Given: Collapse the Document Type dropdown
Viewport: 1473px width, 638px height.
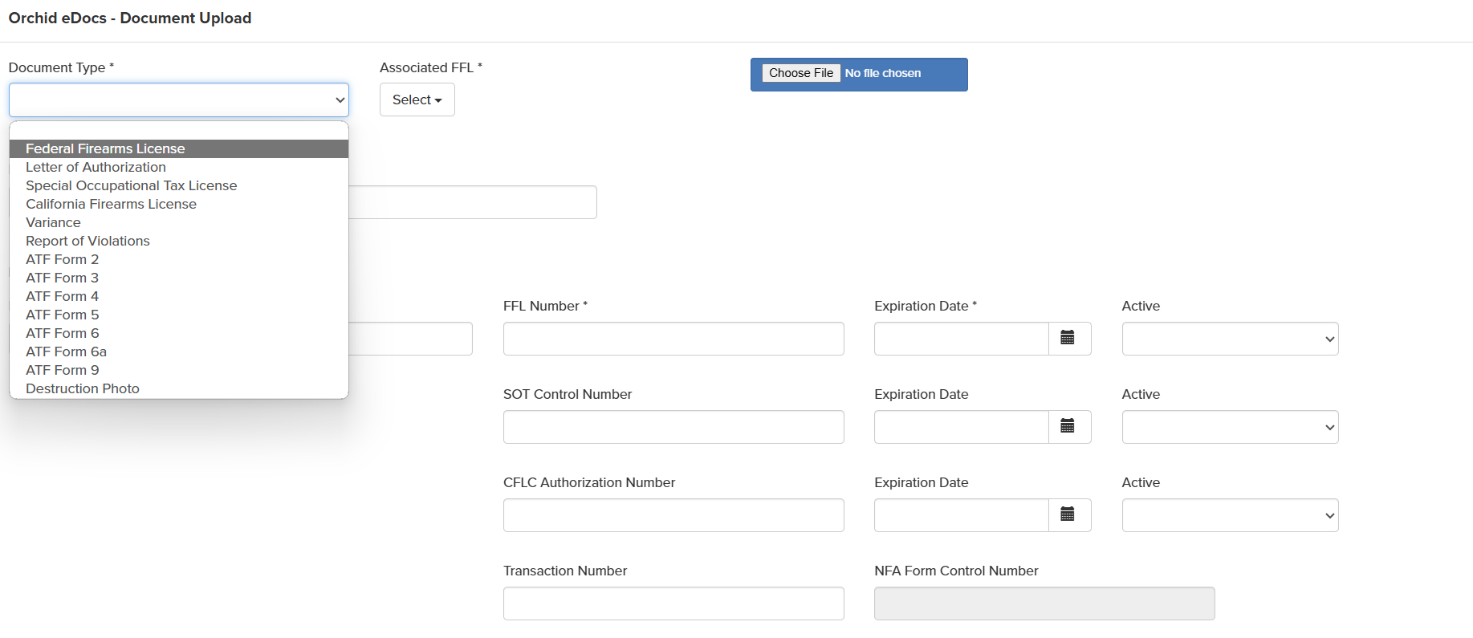Looking at the screenshot, I should click(178, 100).
